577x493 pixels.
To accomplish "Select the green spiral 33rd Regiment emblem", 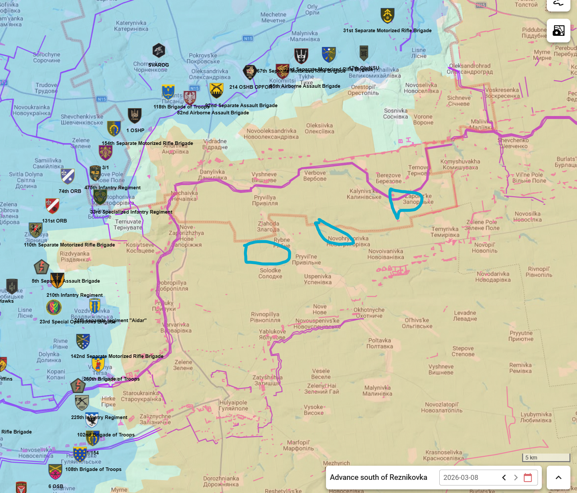I will [100, 197].
